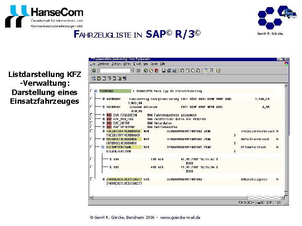Click the detail sheet icon after the filter

(x=114, y=78)
